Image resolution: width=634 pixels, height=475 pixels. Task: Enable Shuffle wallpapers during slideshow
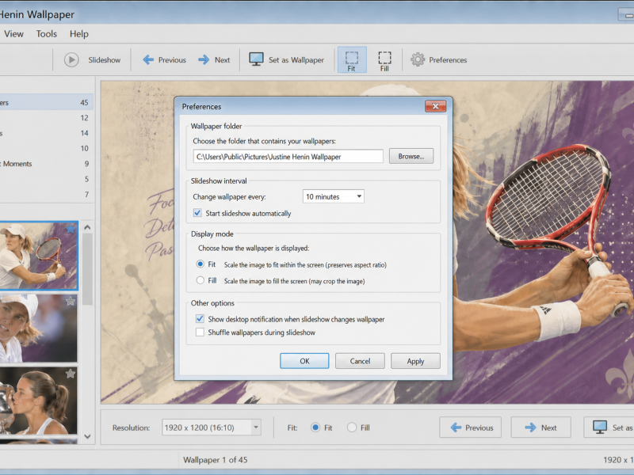pos(200,332)
